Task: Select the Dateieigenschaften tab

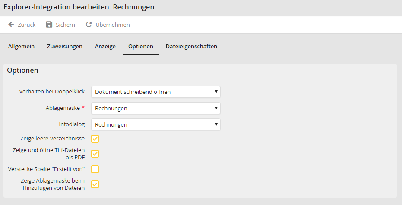Action: click(x=191, y=46)
